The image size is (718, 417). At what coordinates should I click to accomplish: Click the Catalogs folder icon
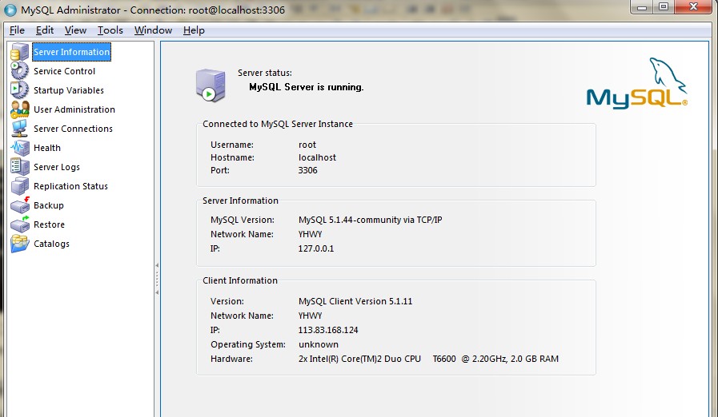[x=19, y=244]
